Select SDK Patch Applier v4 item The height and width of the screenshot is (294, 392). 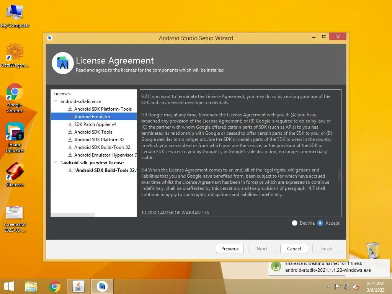tap(95, 124)
